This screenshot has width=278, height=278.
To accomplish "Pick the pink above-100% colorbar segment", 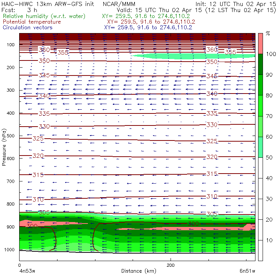I will click(x=260, y=44).
